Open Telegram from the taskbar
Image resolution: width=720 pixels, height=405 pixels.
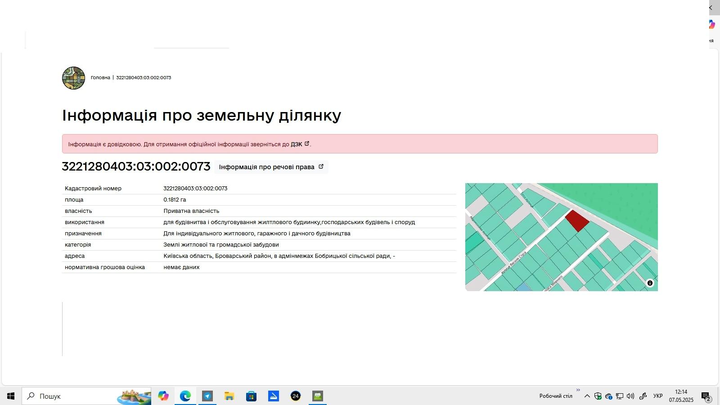click(207, 396)
